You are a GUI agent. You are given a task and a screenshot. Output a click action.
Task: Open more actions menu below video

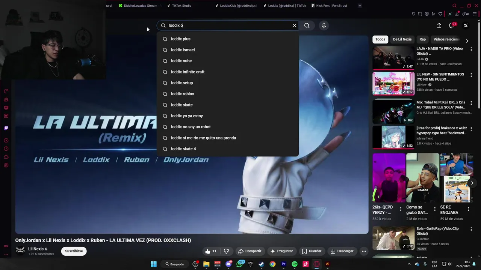pyautogui.click(x=364, y=251)
